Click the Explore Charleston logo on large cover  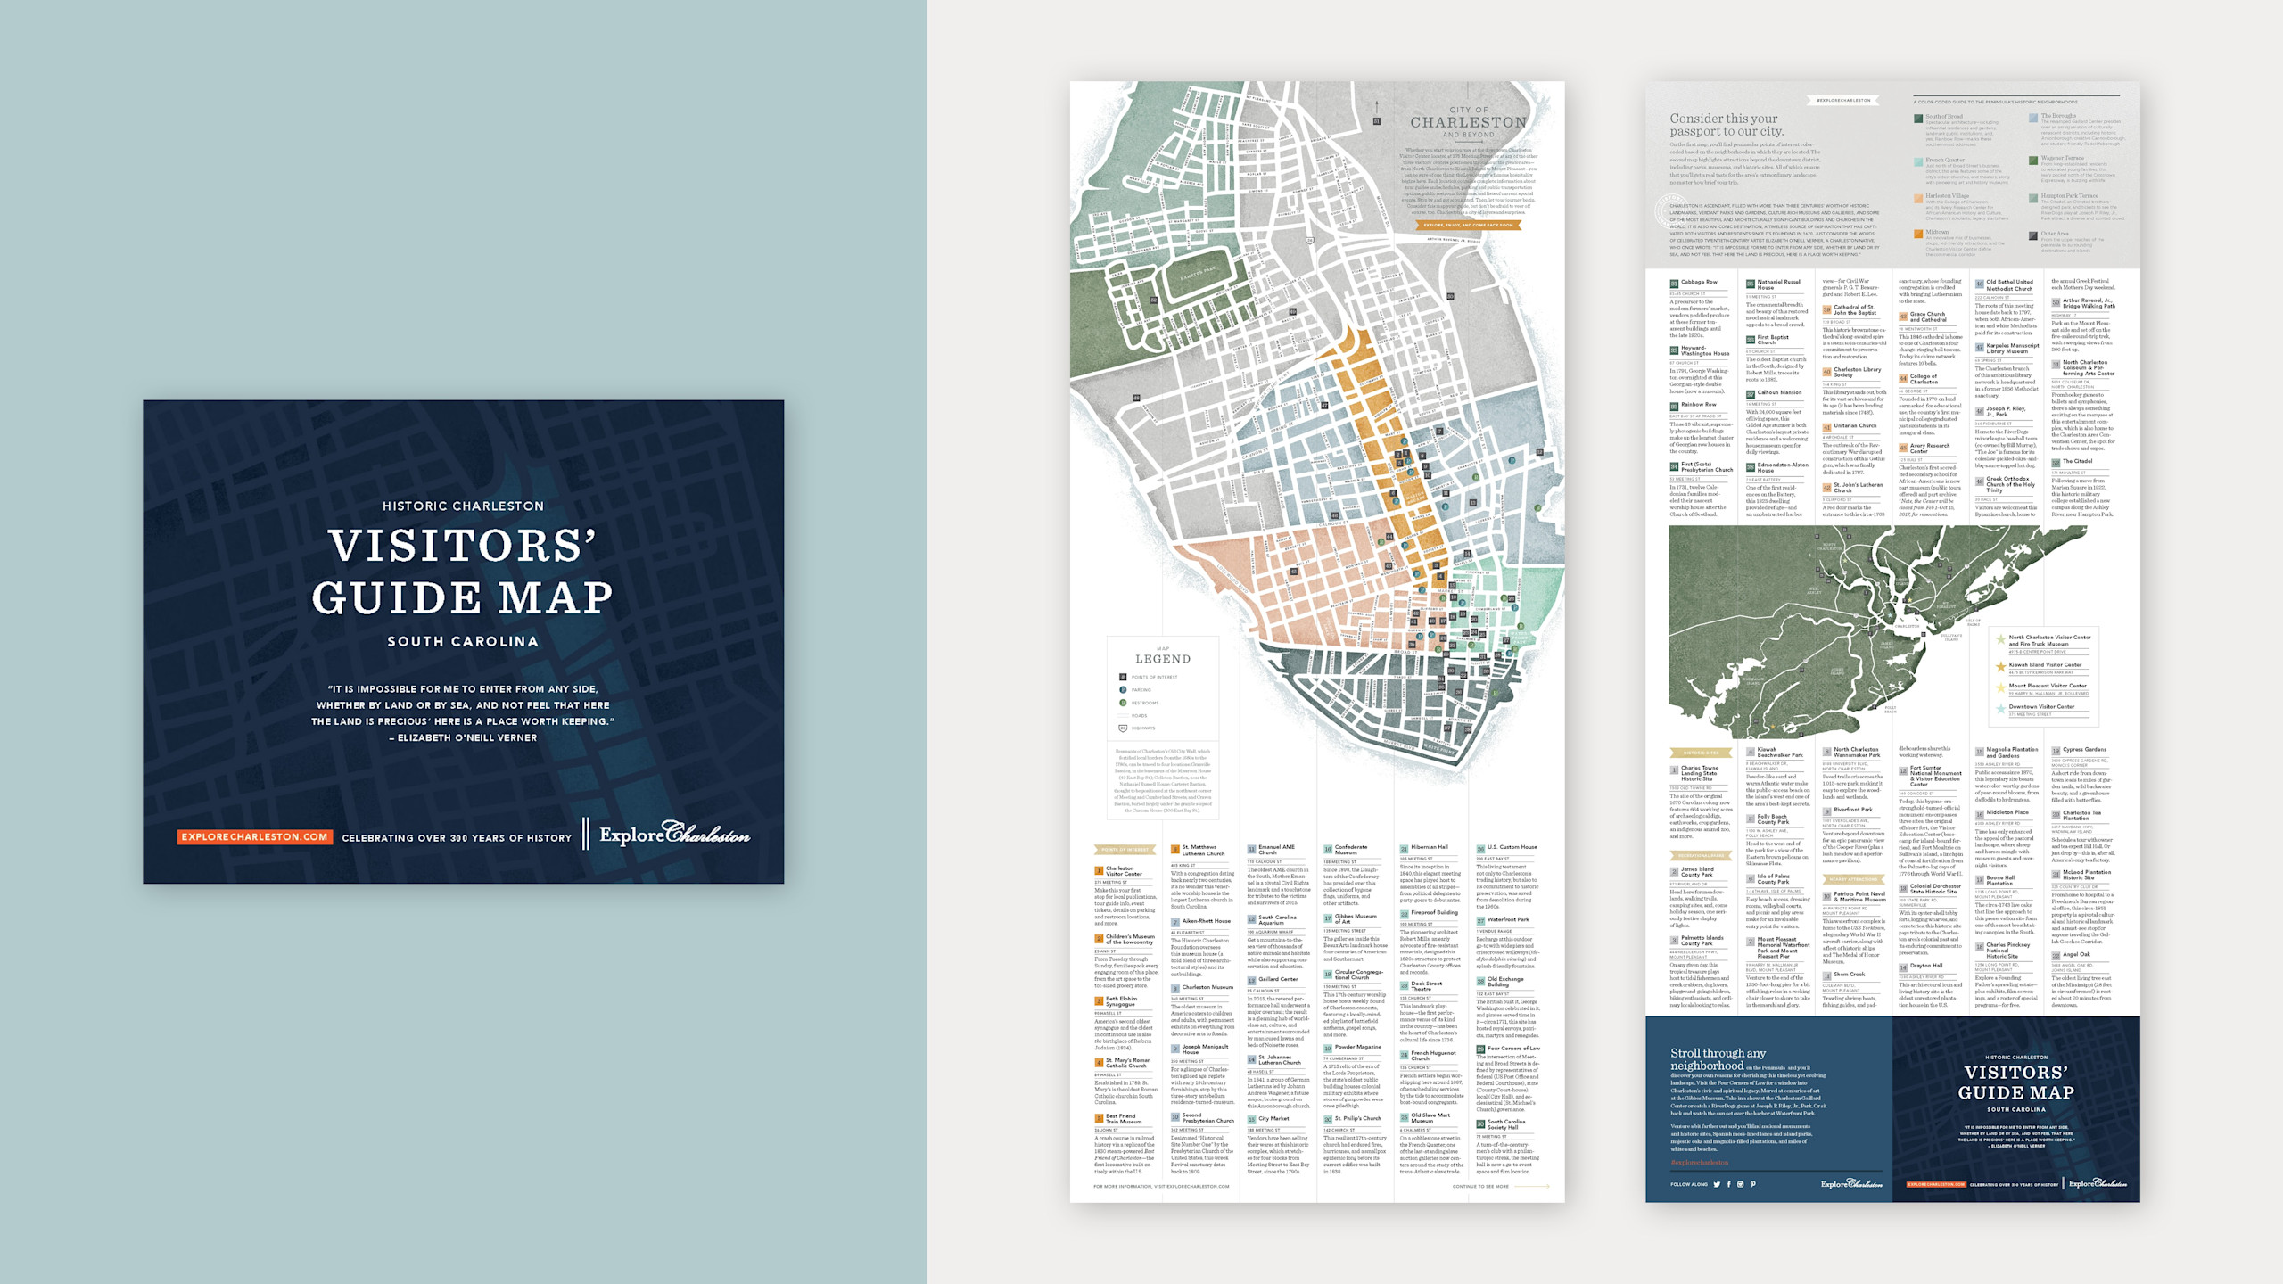[x=674, y=835]
